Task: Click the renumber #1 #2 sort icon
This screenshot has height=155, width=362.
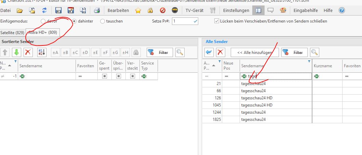Action: click(42, 52)
